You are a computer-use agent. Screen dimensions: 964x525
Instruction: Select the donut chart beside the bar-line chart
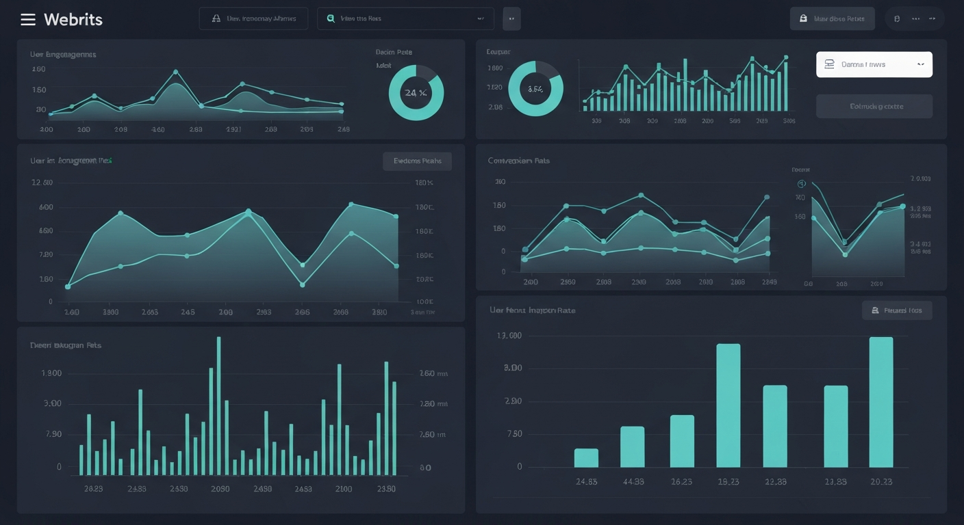click(x=535, y=88)
